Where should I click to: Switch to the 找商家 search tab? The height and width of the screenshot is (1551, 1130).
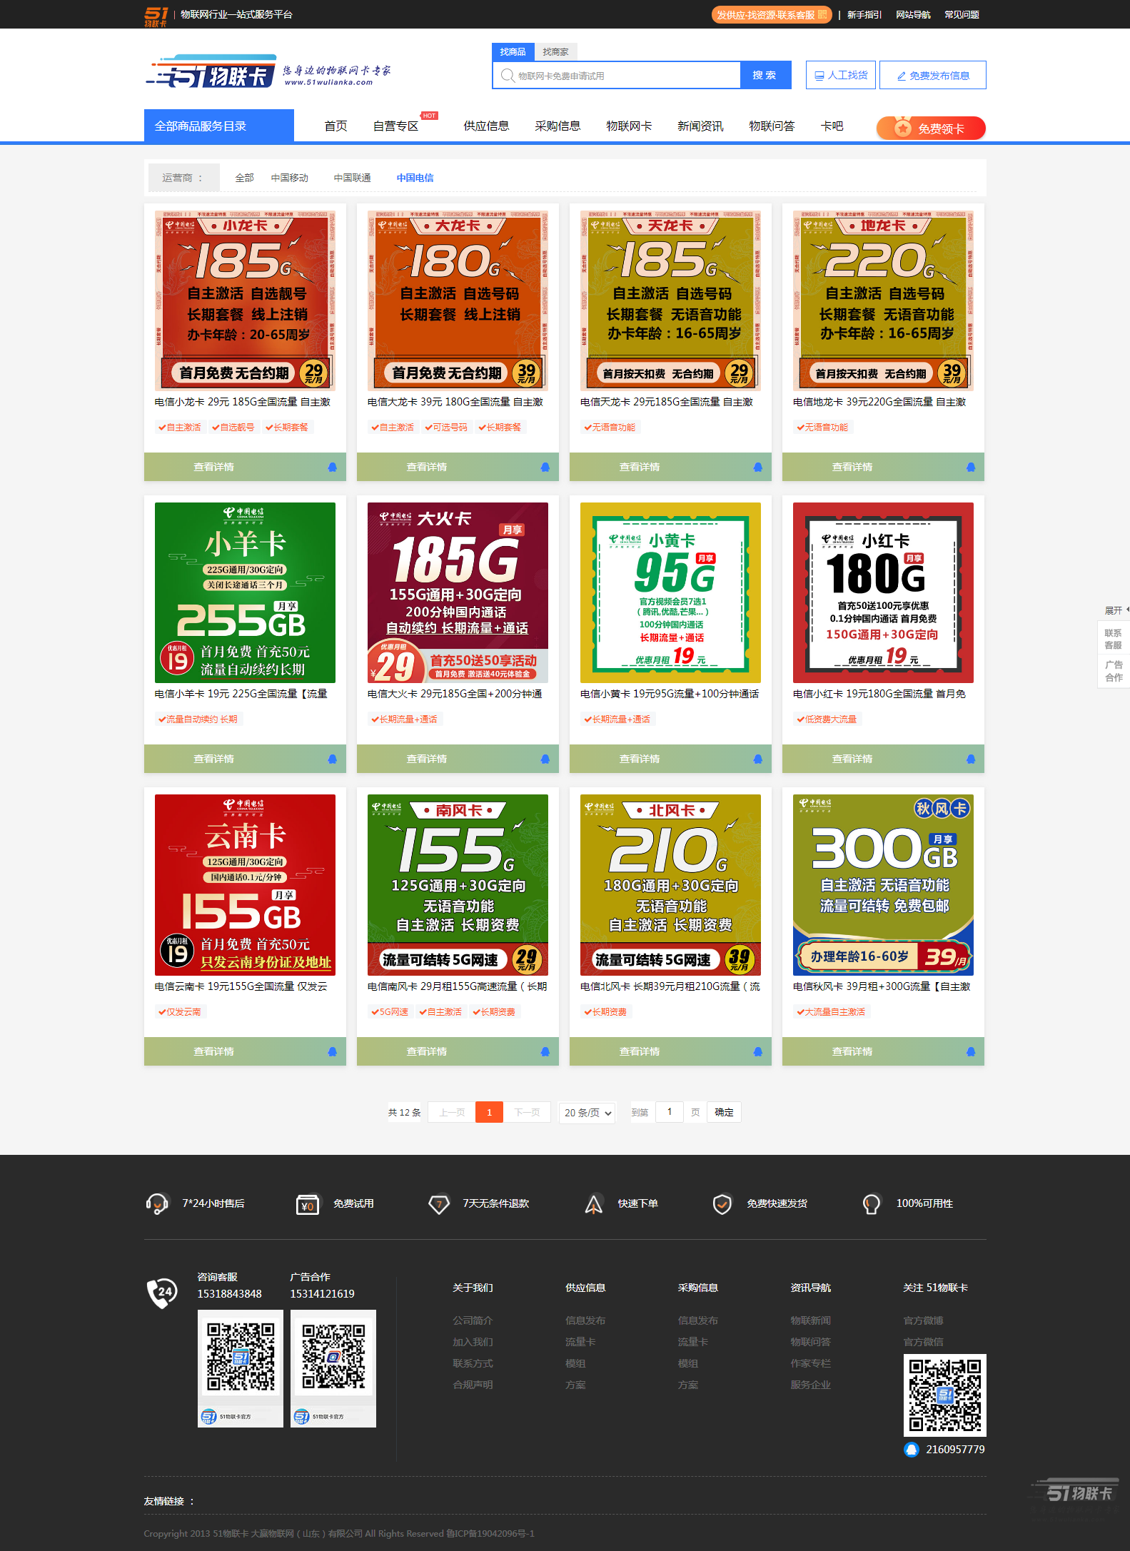pos(555,52)
